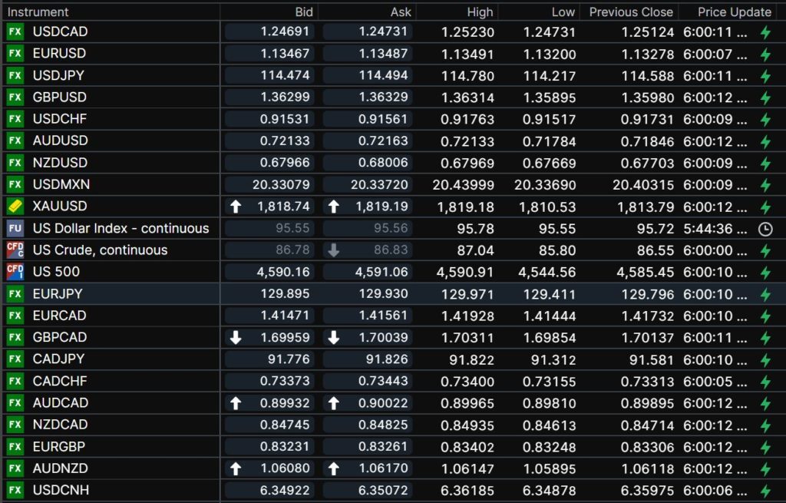
Task: Sort by the Bid column header
Action: pos(304,12)
